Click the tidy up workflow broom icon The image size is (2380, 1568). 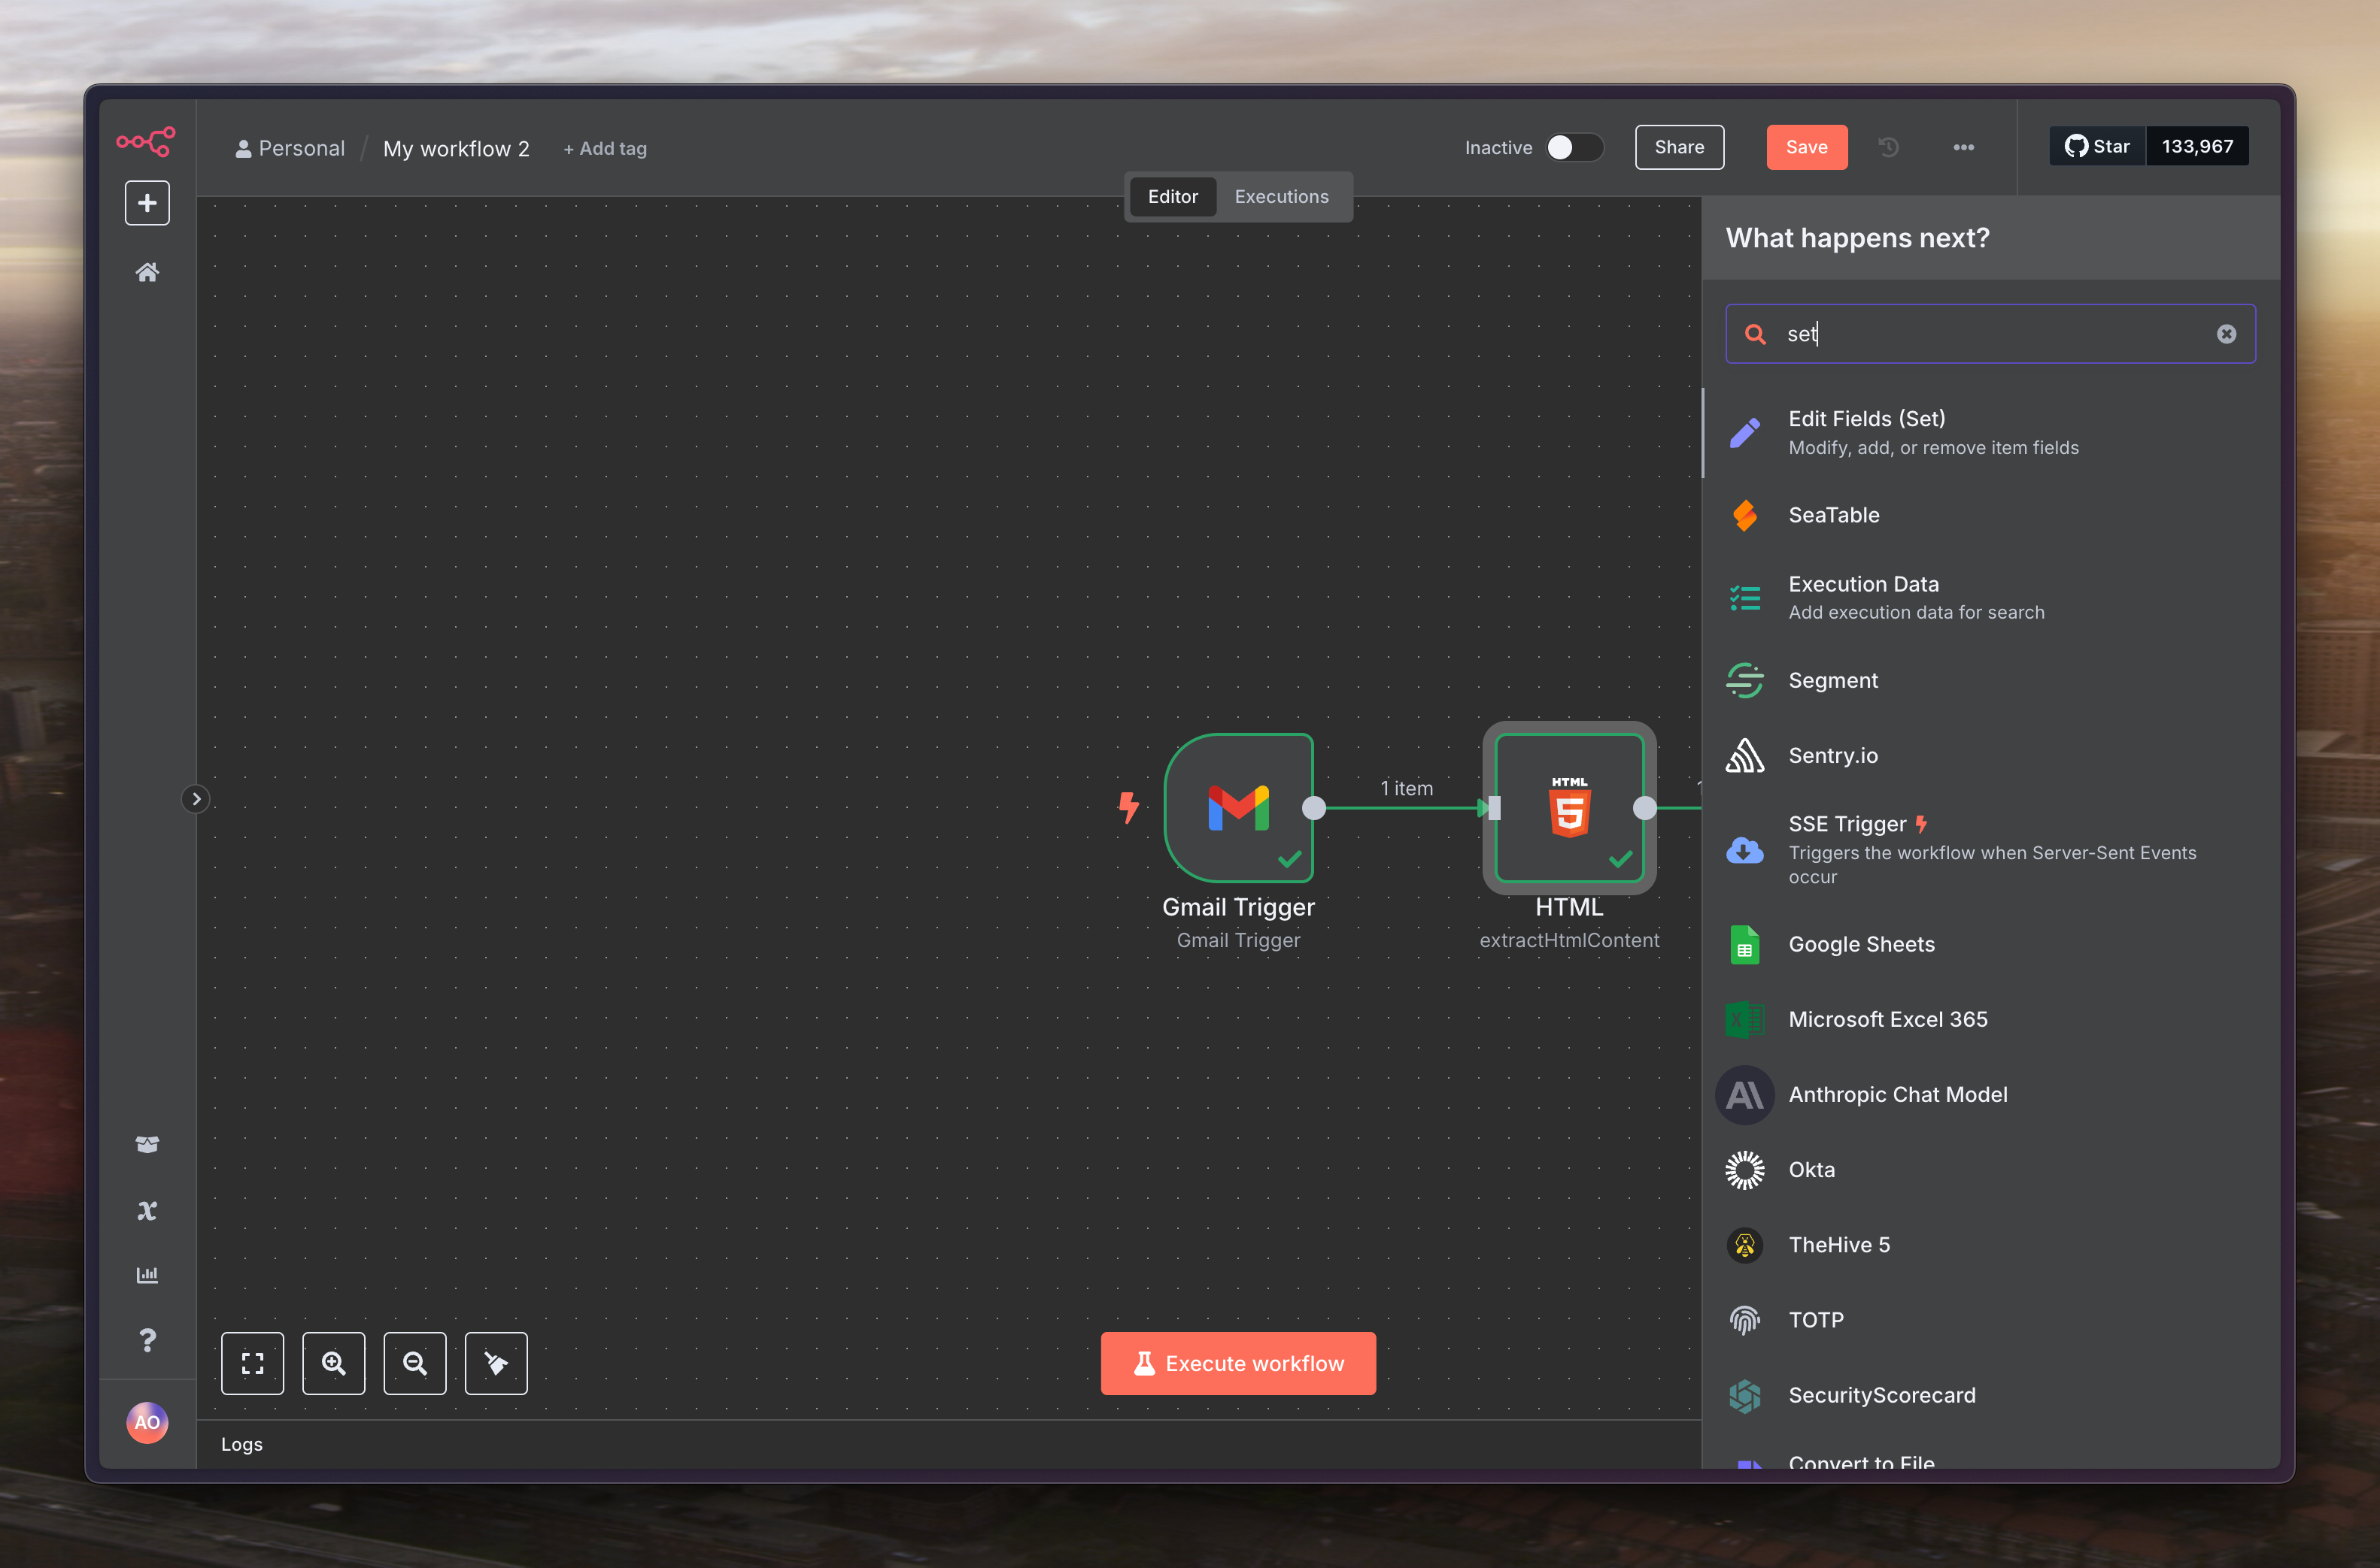[495, 1363]
